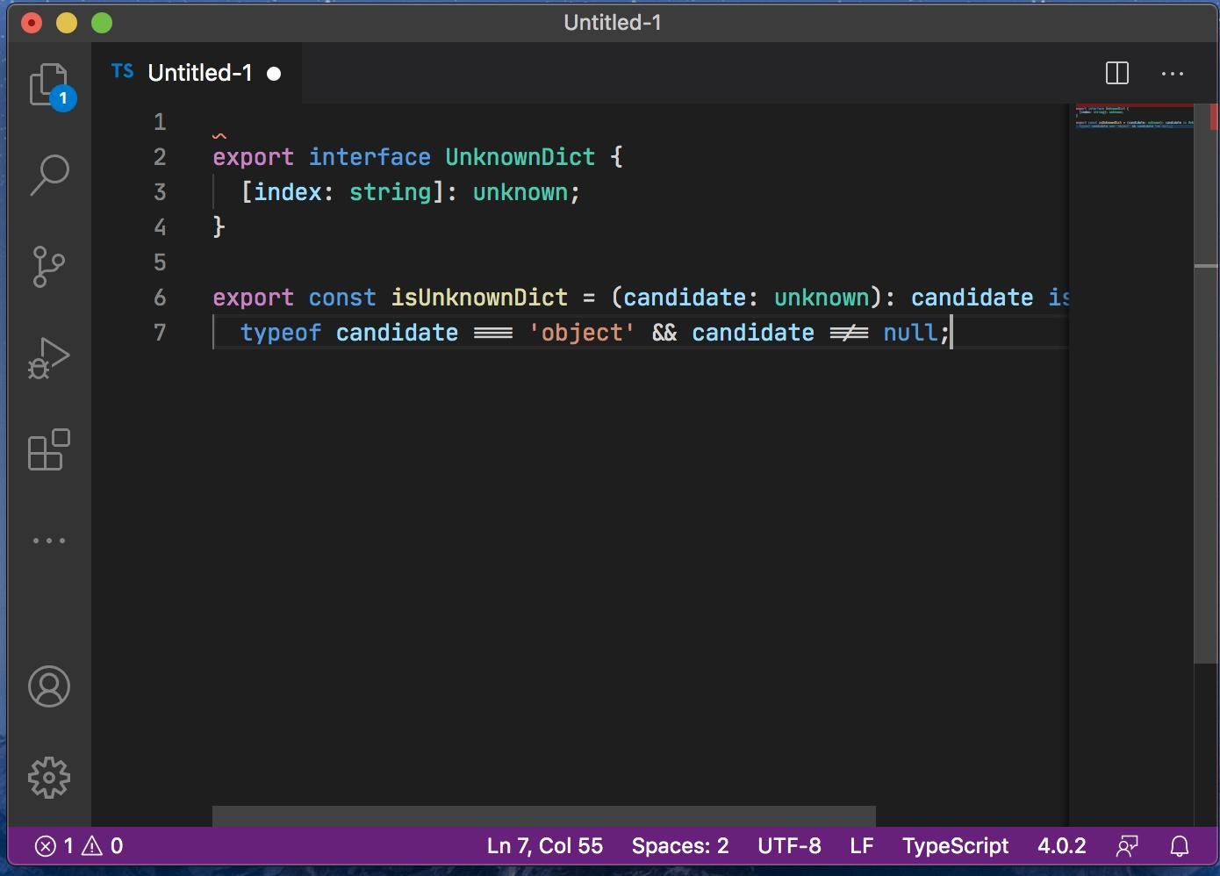Click the 'null' keyword on line 7
This screenshot has width=1220, height=876.
pyautogui.click(x=910, y=333)
